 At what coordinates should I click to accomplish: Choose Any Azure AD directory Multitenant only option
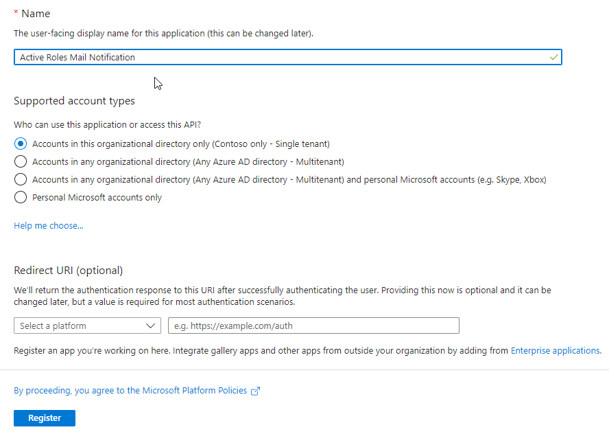click(21, 161)
